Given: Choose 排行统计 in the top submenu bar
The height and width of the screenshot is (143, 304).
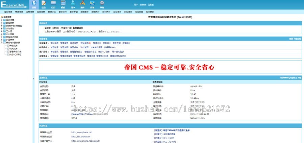Looking at the screenshot, I should [106, 12].
